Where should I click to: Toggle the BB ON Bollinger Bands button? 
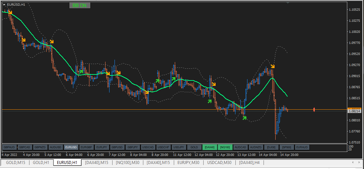tap(80, 5)
